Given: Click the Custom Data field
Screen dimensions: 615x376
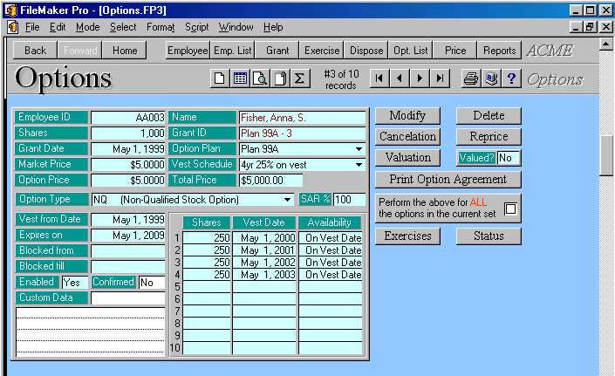Looking at the screenshot, I should pyautogui.click(x=128, y=298).
